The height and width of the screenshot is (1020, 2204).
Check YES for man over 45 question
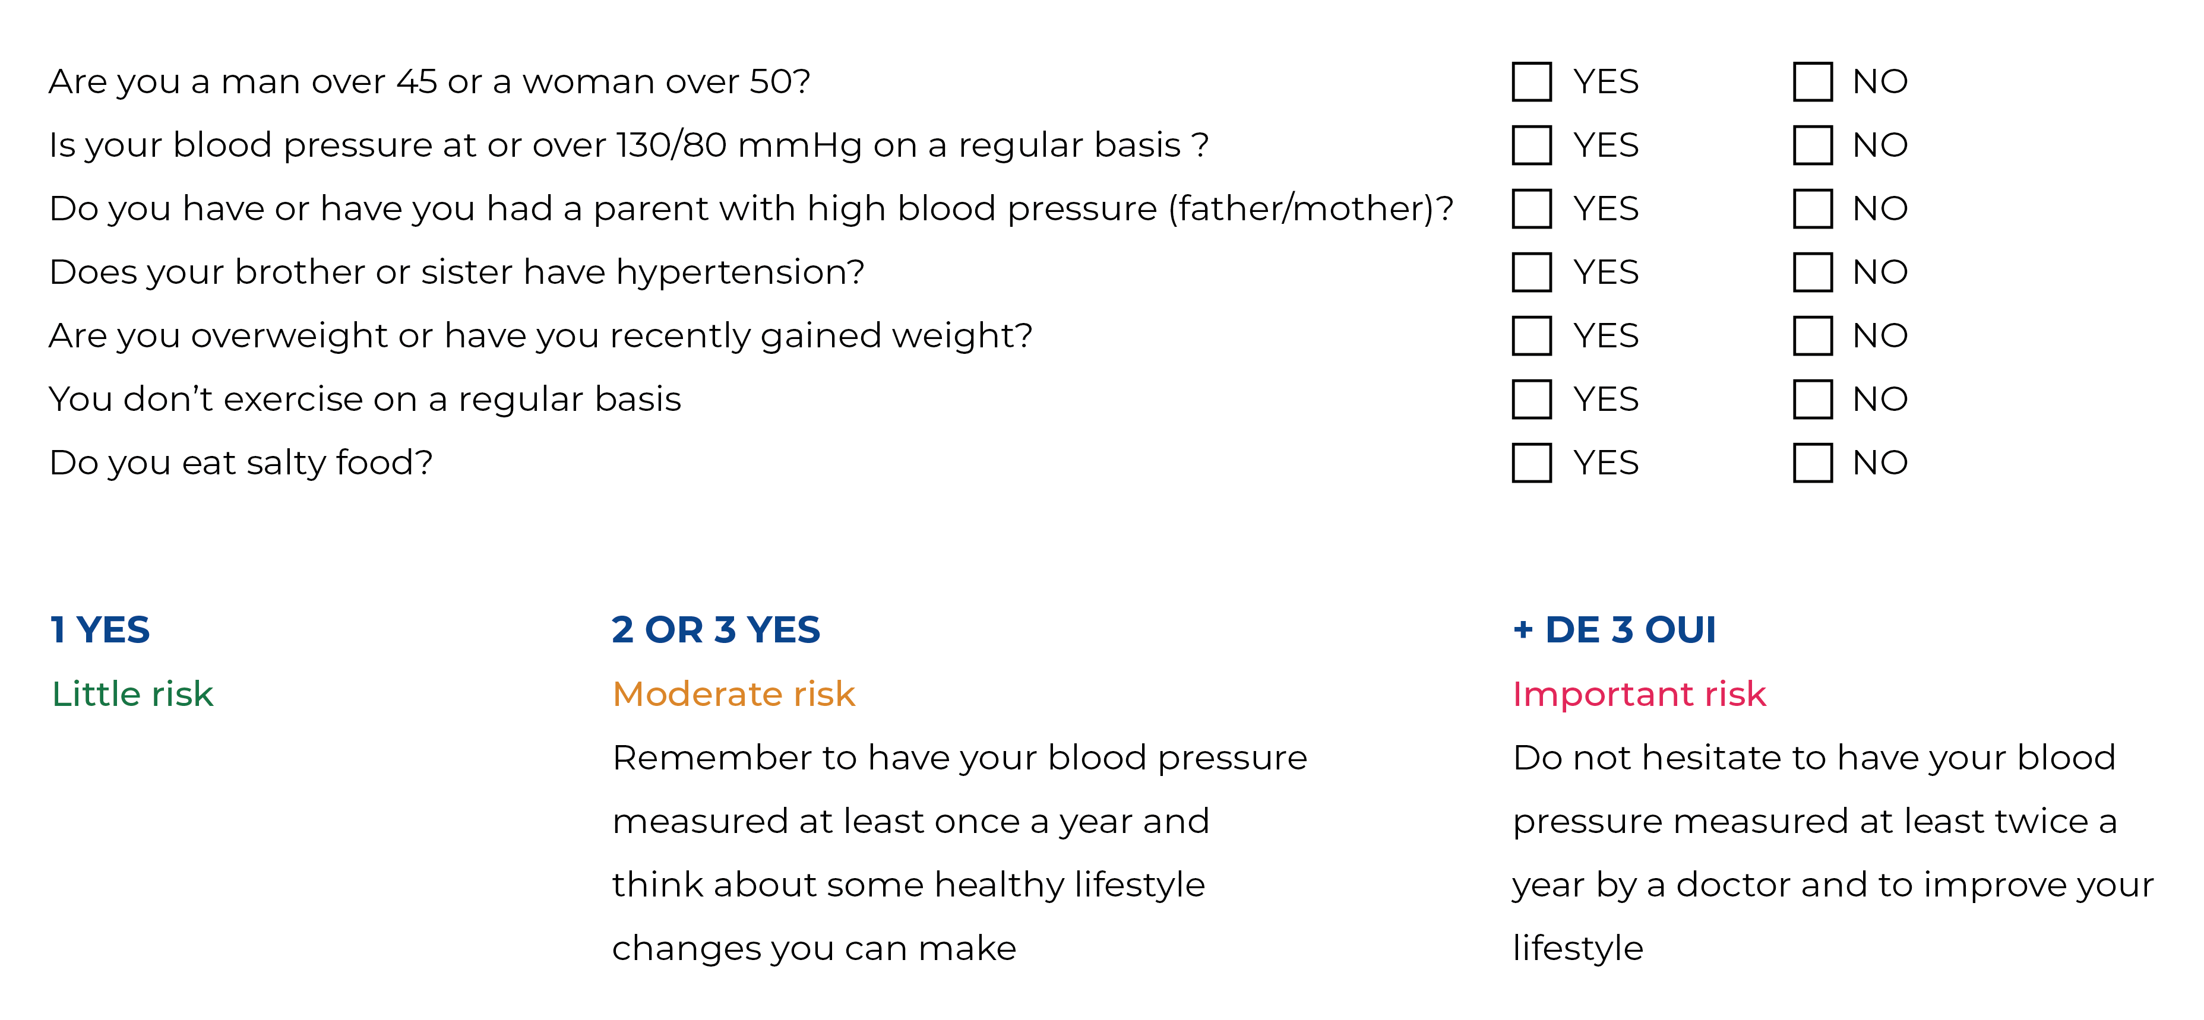click(x=1531, y=82)
